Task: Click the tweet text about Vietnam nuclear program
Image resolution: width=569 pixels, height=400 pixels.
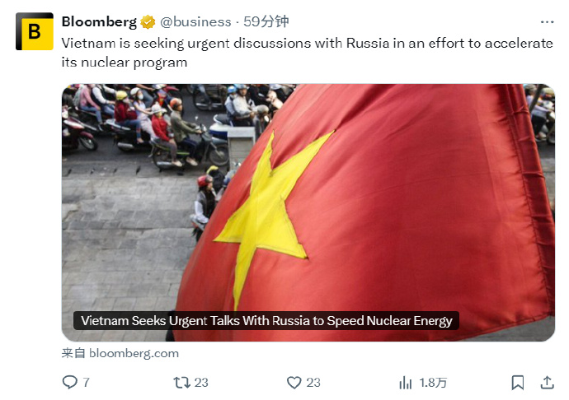Action: 307,53
